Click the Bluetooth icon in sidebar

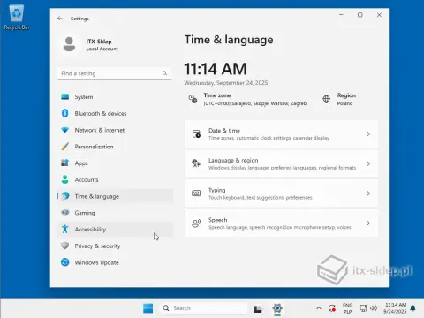tap(65, 113)
